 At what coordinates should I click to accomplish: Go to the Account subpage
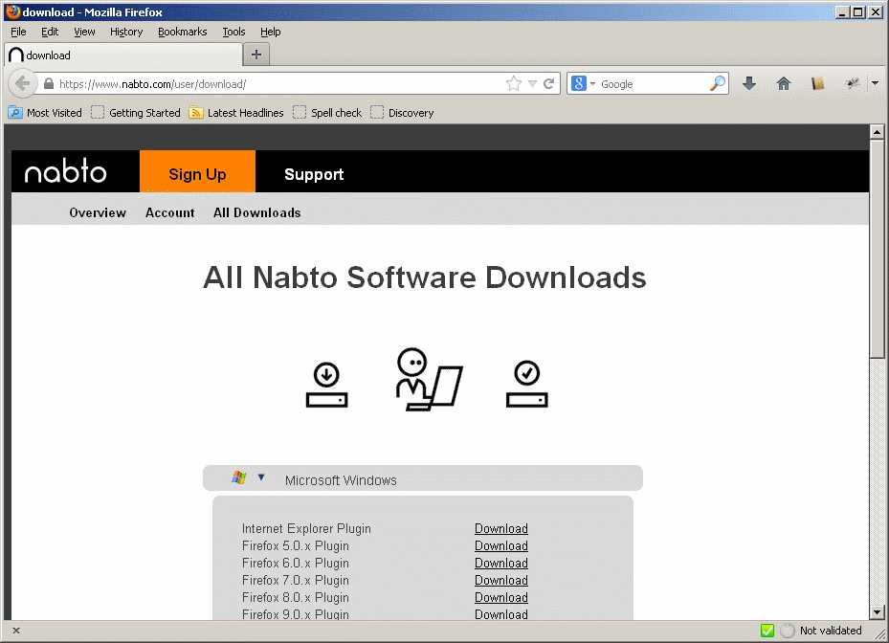tap(170, 212)
